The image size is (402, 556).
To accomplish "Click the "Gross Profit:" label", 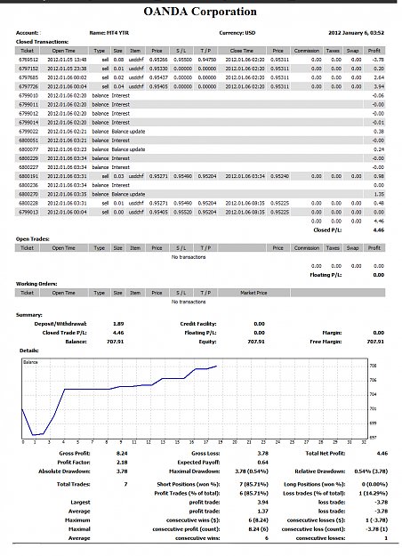I will (75, 454).
